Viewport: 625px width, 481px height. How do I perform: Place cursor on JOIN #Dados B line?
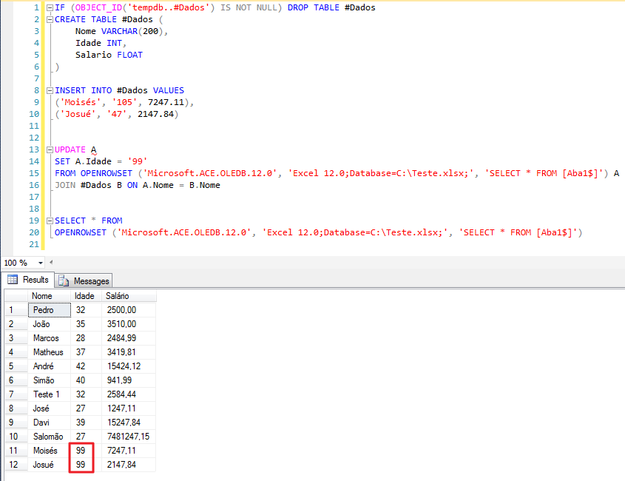(x=138, y=185)
